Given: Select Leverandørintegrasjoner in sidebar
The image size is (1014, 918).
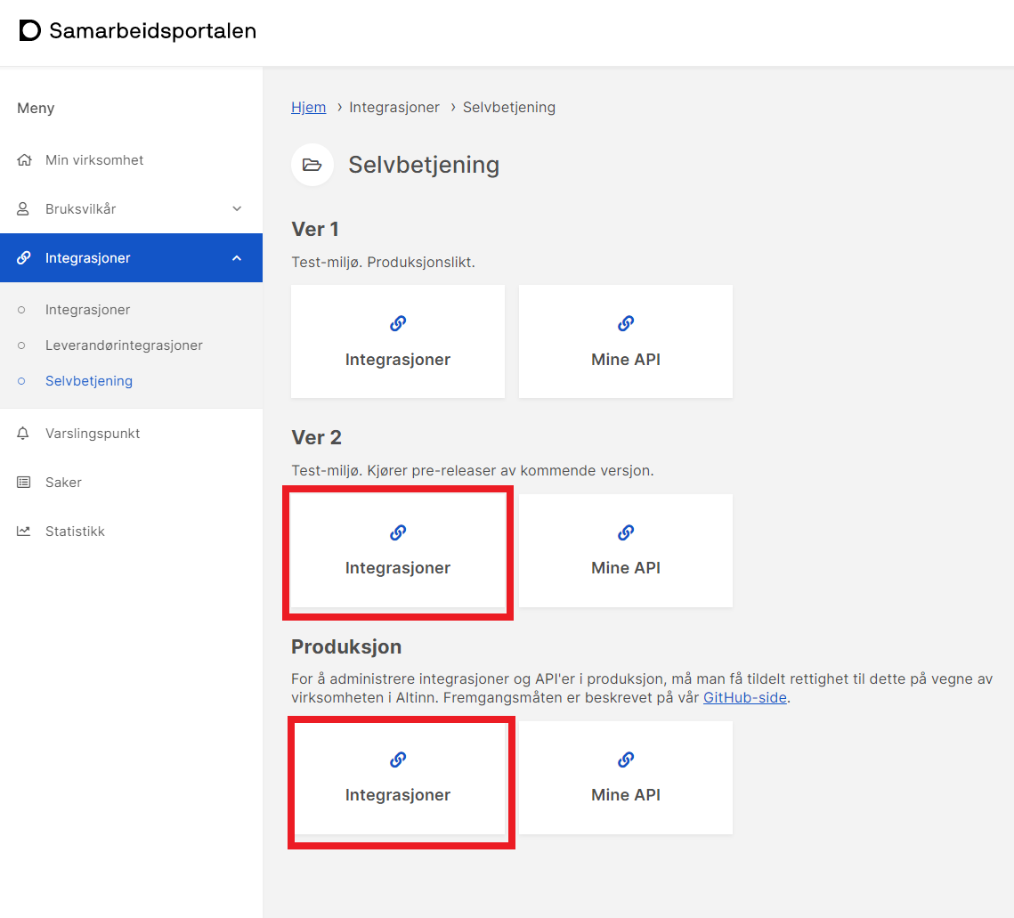Looking at the screenshot, I should [x=124, y=345].
